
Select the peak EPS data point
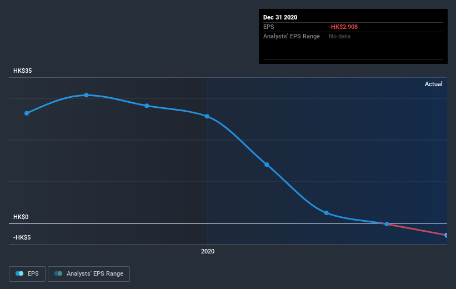point(87,95)
